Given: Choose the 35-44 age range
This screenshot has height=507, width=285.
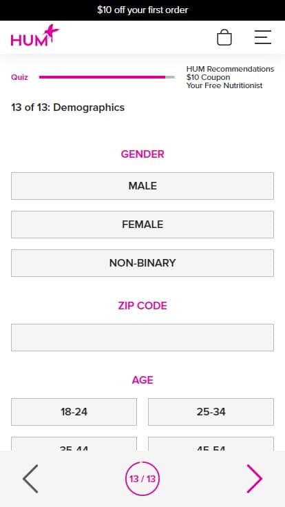Looking at the screenshot, I should [74, 444].
